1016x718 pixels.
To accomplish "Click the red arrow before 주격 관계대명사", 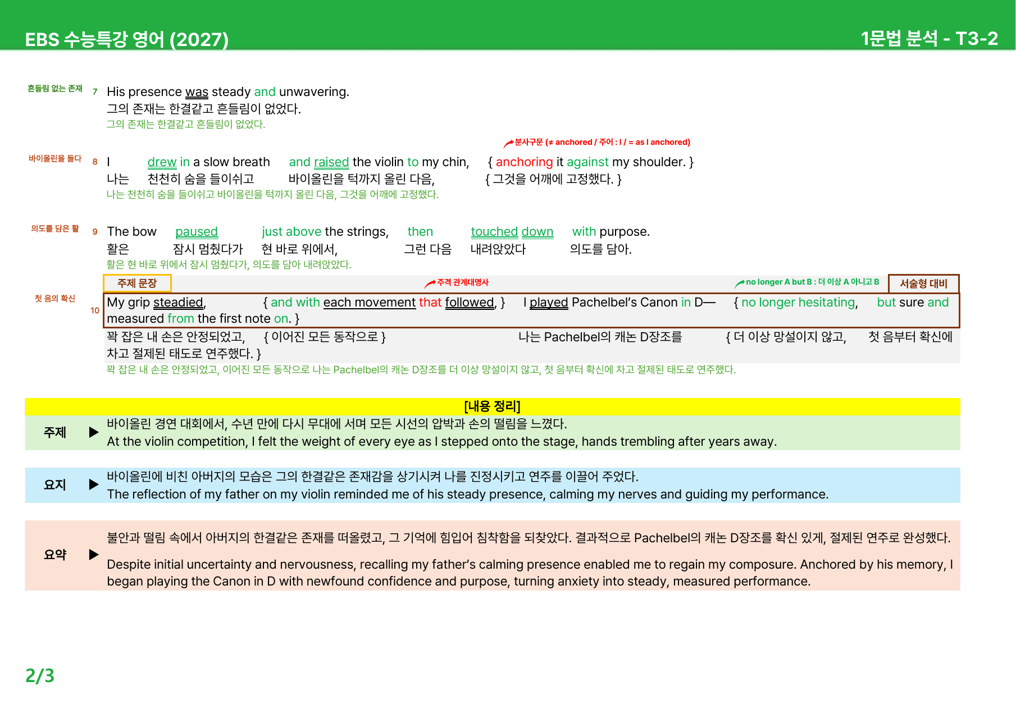I will [430, 283].
